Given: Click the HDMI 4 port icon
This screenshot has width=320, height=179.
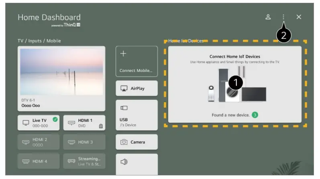Looking at the screenshot, I should click(26, 161).
